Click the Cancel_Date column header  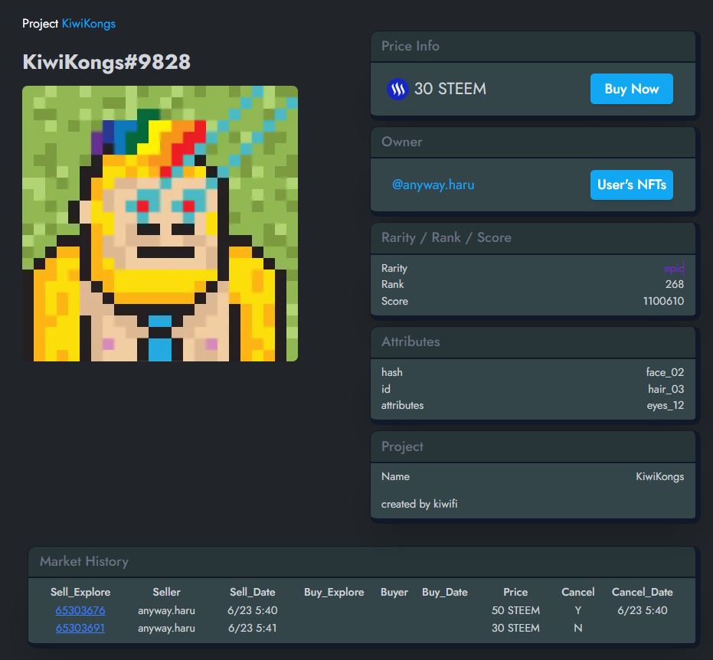click(642, 592)
